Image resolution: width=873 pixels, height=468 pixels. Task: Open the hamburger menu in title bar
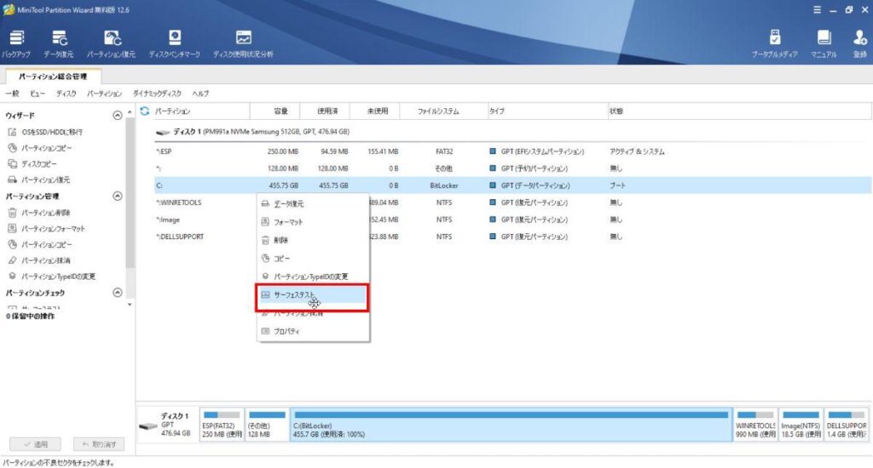pos(817,9)
